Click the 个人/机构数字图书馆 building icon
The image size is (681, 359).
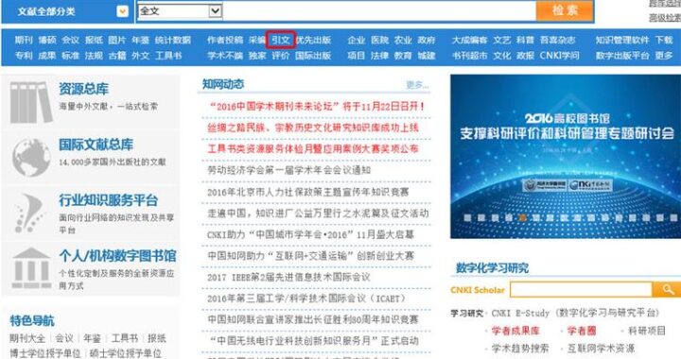tap(31, 268)
